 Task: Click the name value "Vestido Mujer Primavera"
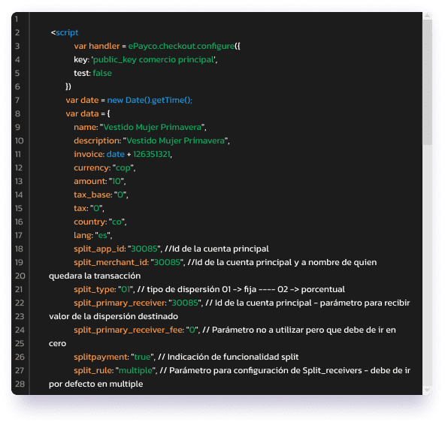(x=152, y=128)
